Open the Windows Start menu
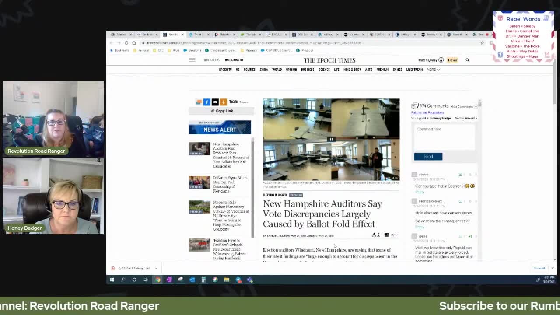The image size is (560, 315). [x=112, y=280]
